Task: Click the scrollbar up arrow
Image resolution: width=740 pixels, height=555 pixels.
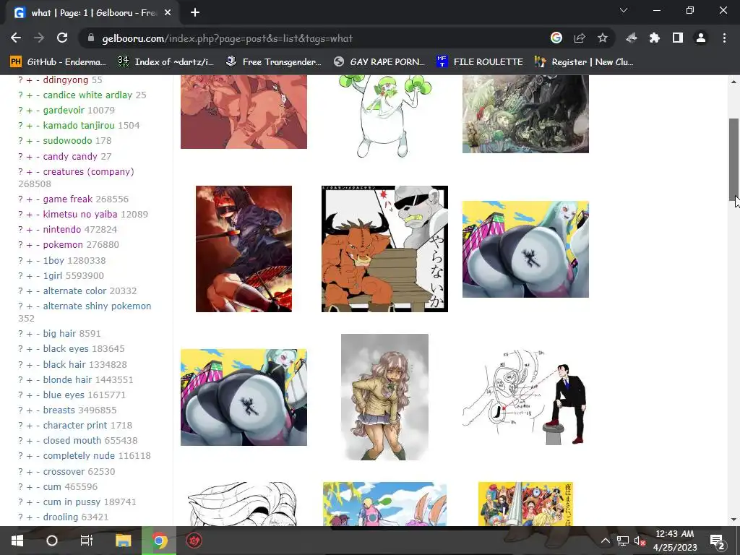Action: pos(733,82)
